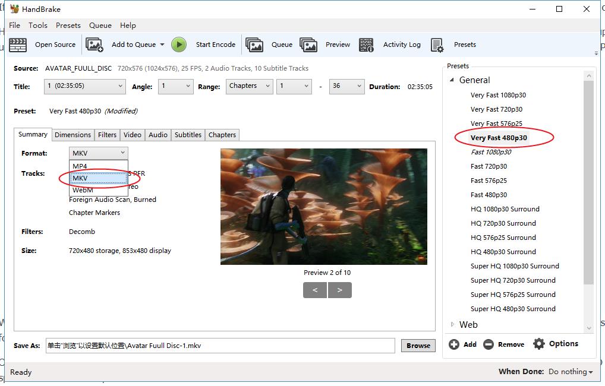Select the Fast 720p30 preset
The image size is (605, 386).
click(x=489, y=167)
